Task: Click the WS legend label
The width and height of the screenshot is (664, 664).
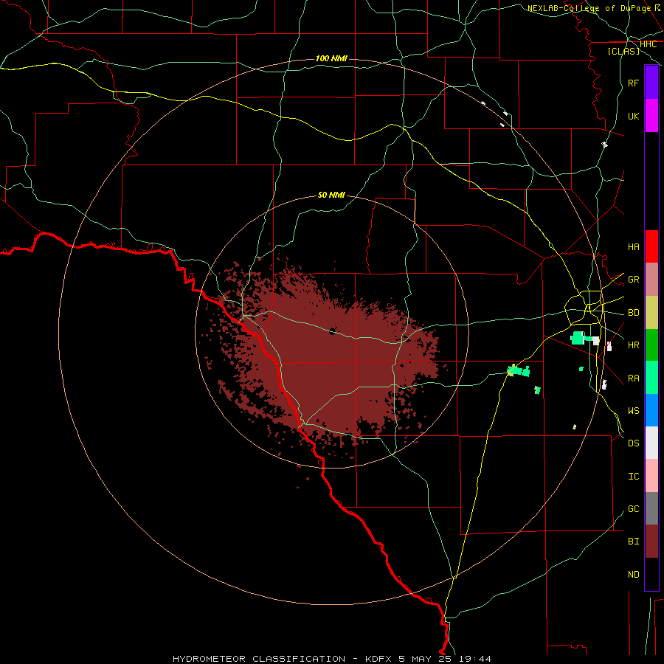Action: pos(633,410)
